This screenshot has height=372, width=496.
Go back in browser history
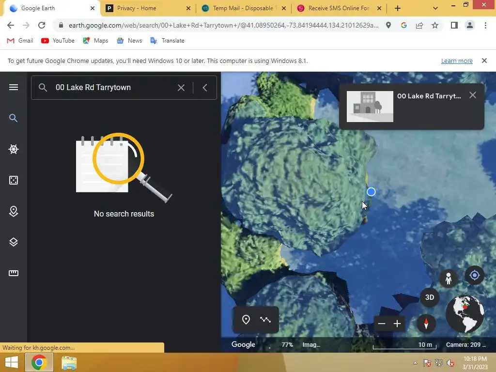point(11,25)
